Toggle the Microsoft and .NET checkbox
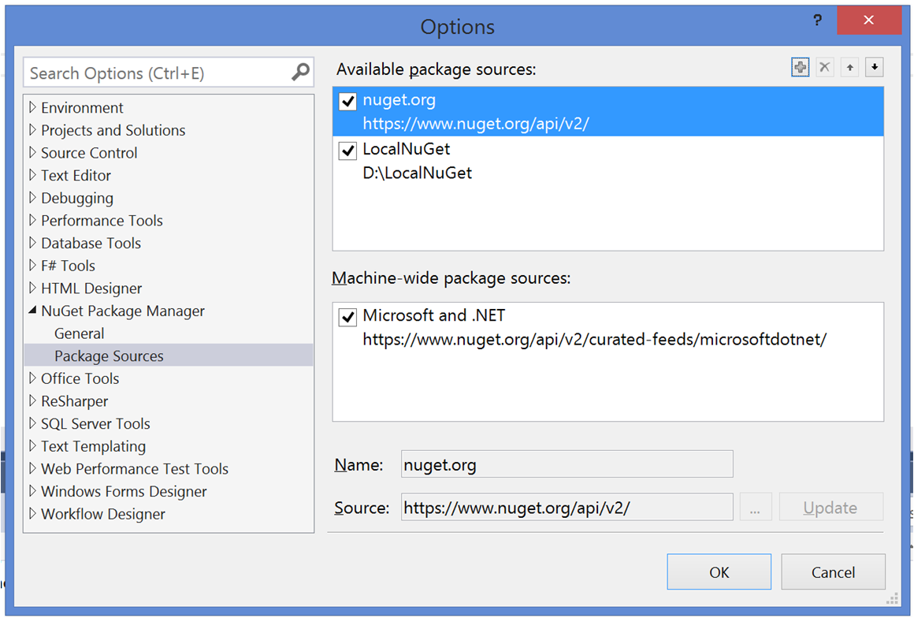 point(347,317)
